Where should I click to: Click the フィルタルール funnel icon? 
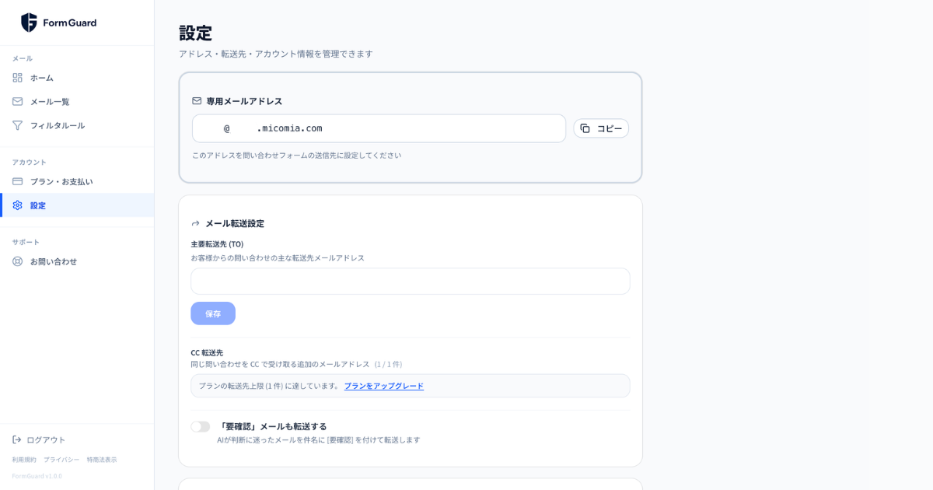[17, 125]
